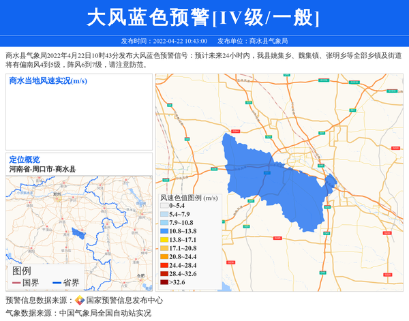Select the 13.8~17.1 yellow legend swatch
This screenshot has height=321, width=409.
(164, 240)
